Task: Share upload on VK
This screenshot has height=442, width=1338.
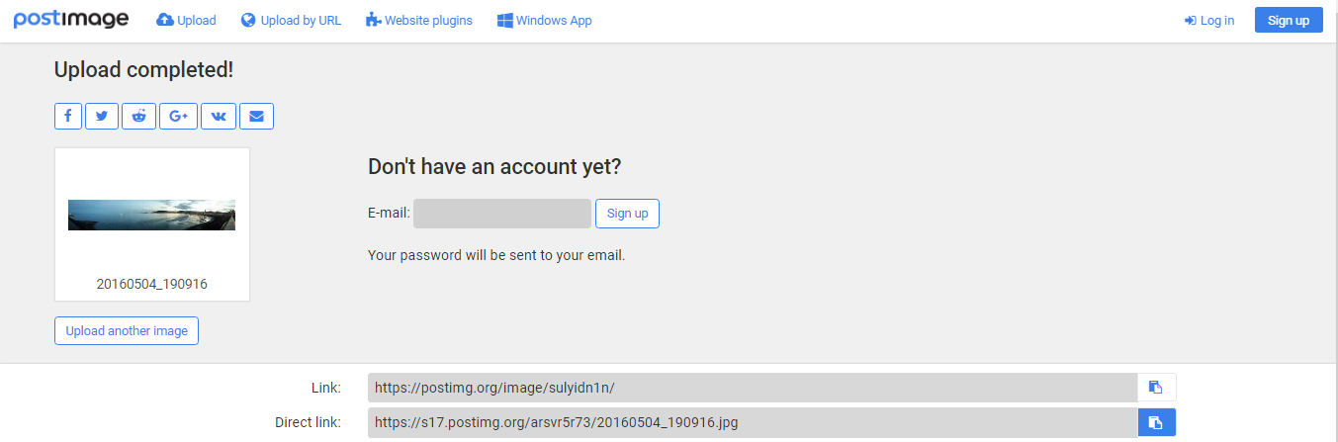Action: pyautogui.click(x=218, y=116)
